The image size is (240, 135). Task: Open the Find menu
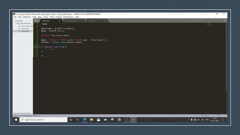(x=34, y=17)
